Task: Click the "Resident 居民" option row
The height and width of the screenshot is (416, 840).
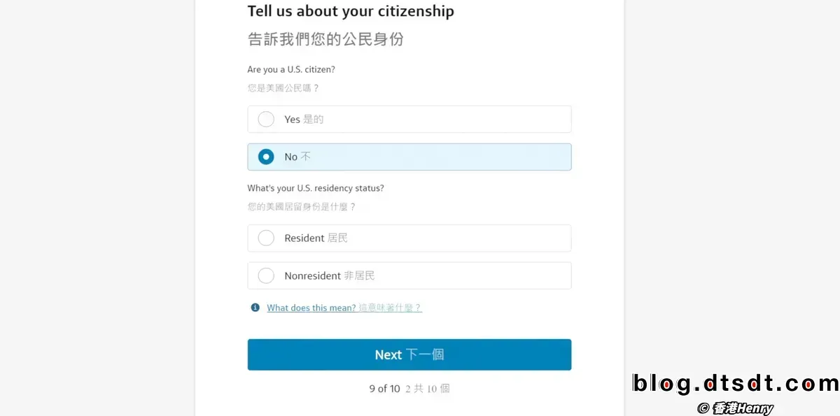Action: click(x=409, y=238)
